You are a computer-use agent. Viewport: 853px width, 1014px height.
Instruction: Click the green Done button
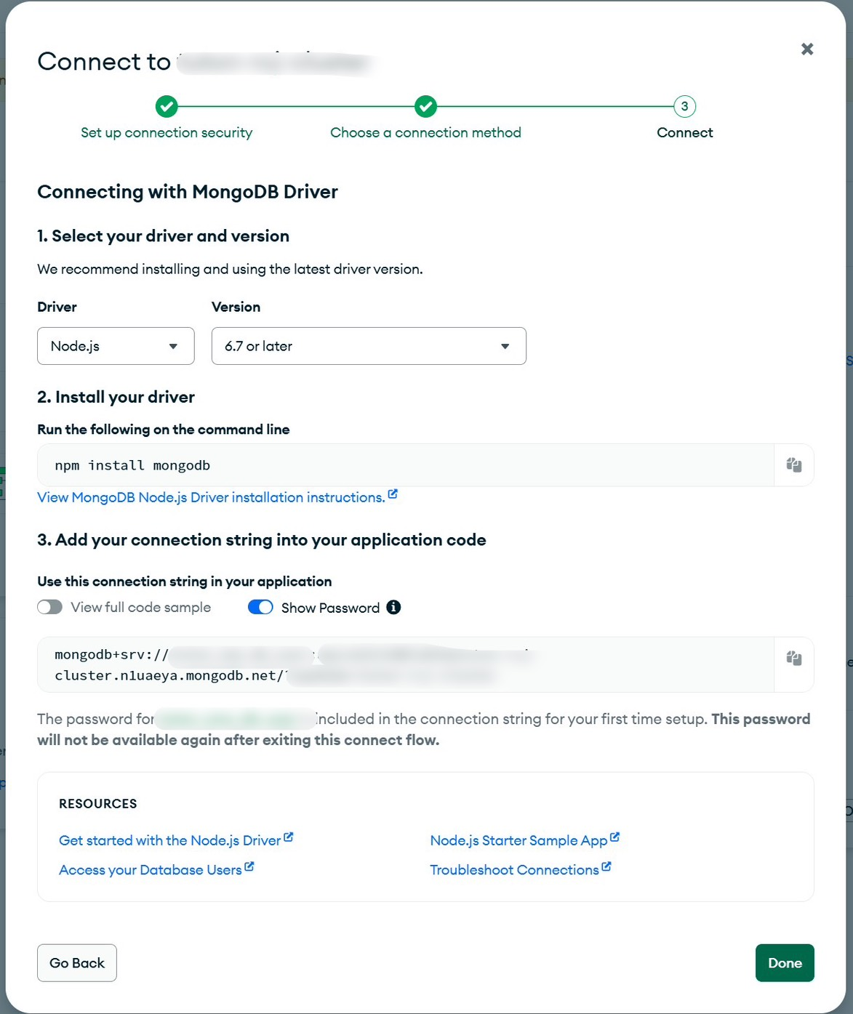click(785, 963)
